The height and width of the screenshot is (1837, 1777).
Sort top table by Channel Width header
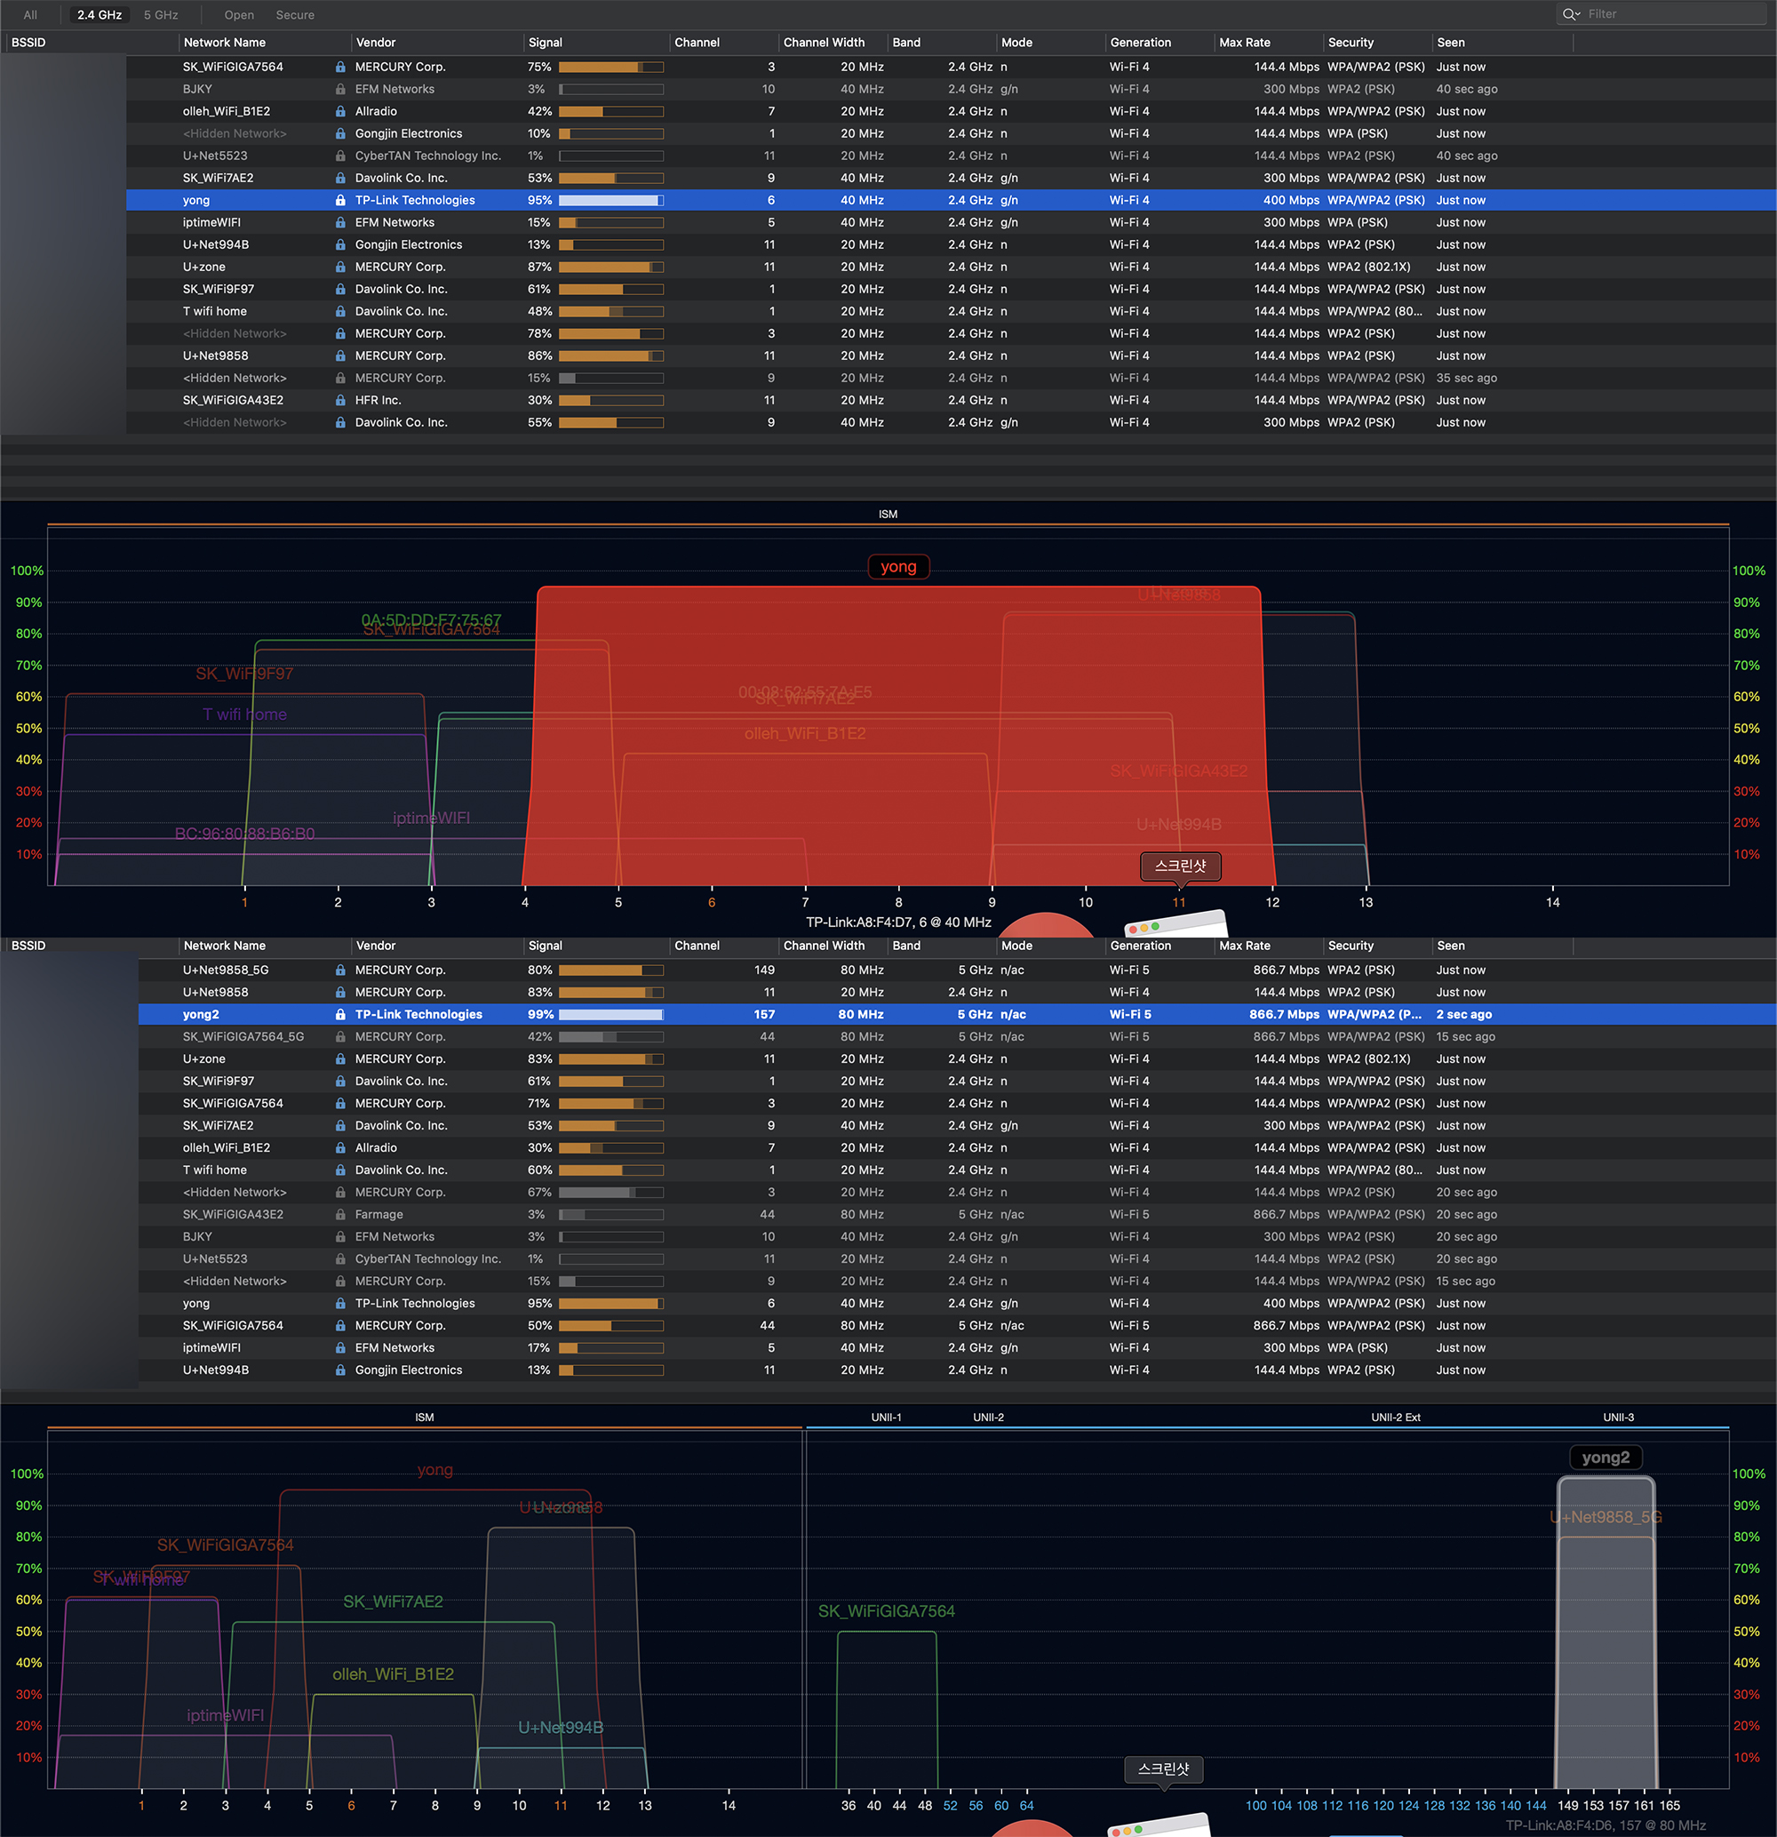824,42
